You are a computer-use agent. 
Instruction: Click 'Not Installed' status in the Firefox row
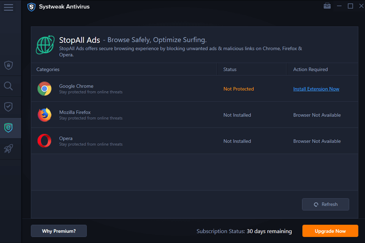[x=237, y=115]
